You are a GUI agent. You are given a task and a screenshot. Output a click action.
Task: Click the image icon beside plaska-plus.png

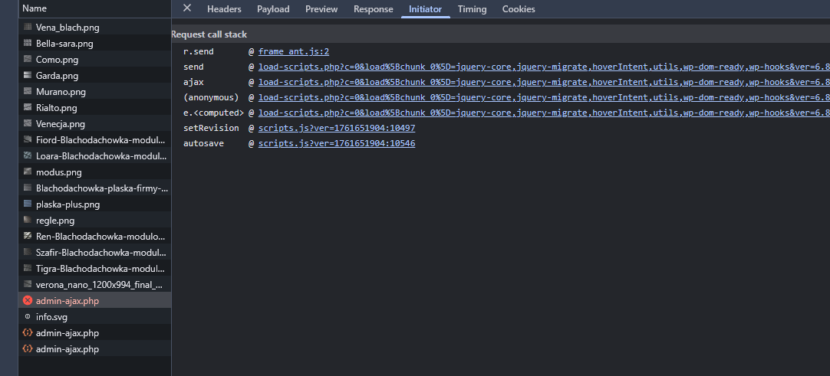coord(28,204)
